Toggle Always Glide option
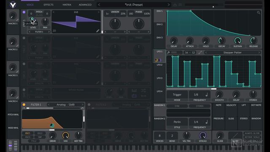270x152 pixels. 252,133
